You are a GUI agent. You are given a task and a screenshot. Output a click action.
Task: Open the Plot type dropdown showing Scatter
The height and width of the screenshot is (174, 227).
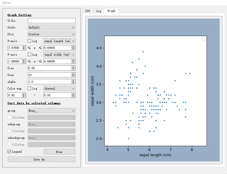point(52,34)
